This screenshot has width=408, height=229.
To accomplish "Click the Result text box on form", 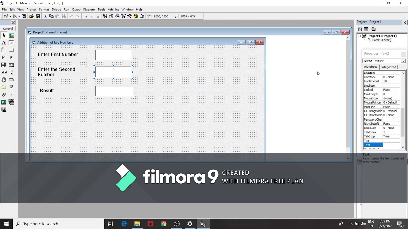I will 114,91.
